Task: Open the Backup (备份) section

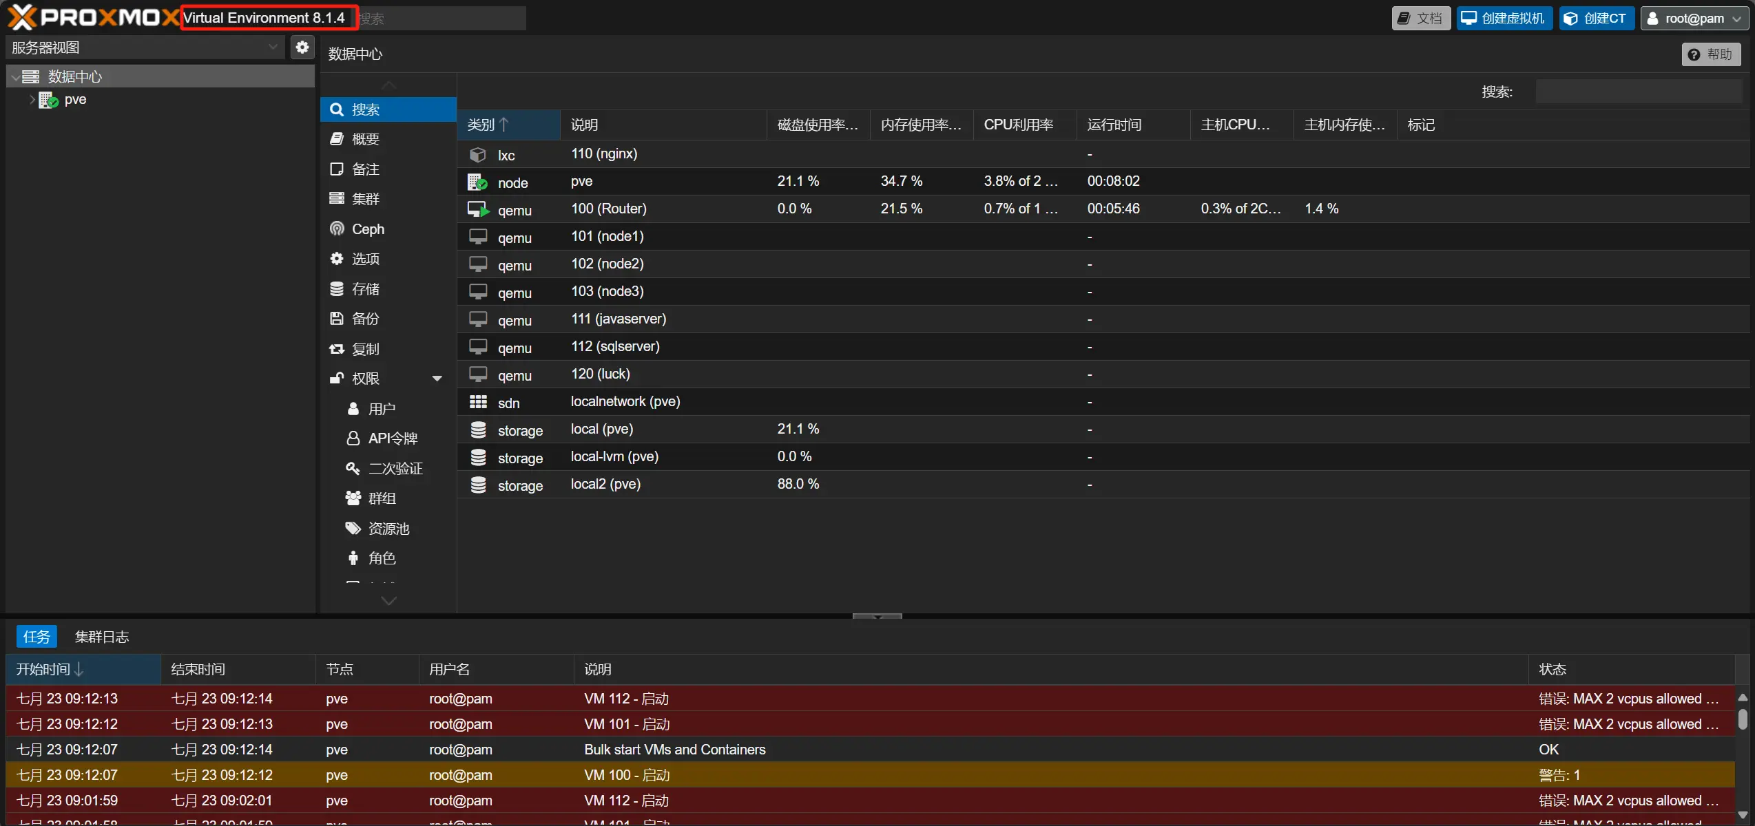Action: (365, 319)
